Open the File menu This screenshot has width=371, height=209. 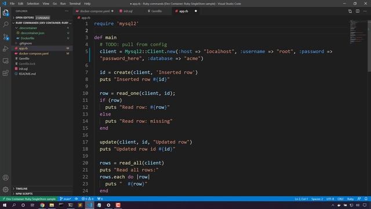coord(12,3)
